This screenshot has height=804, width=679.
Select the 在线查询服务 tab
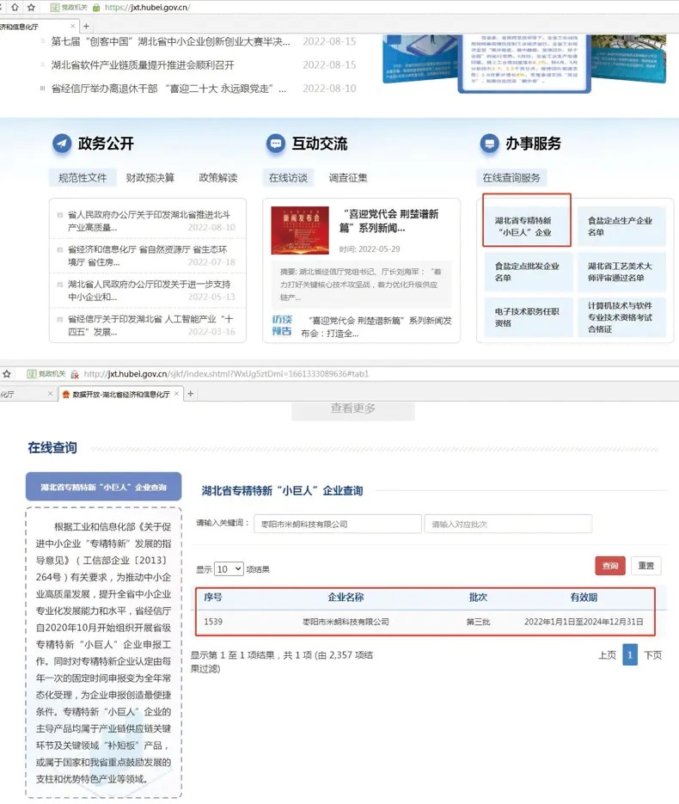pyautogui.click(x=511, y=178)
